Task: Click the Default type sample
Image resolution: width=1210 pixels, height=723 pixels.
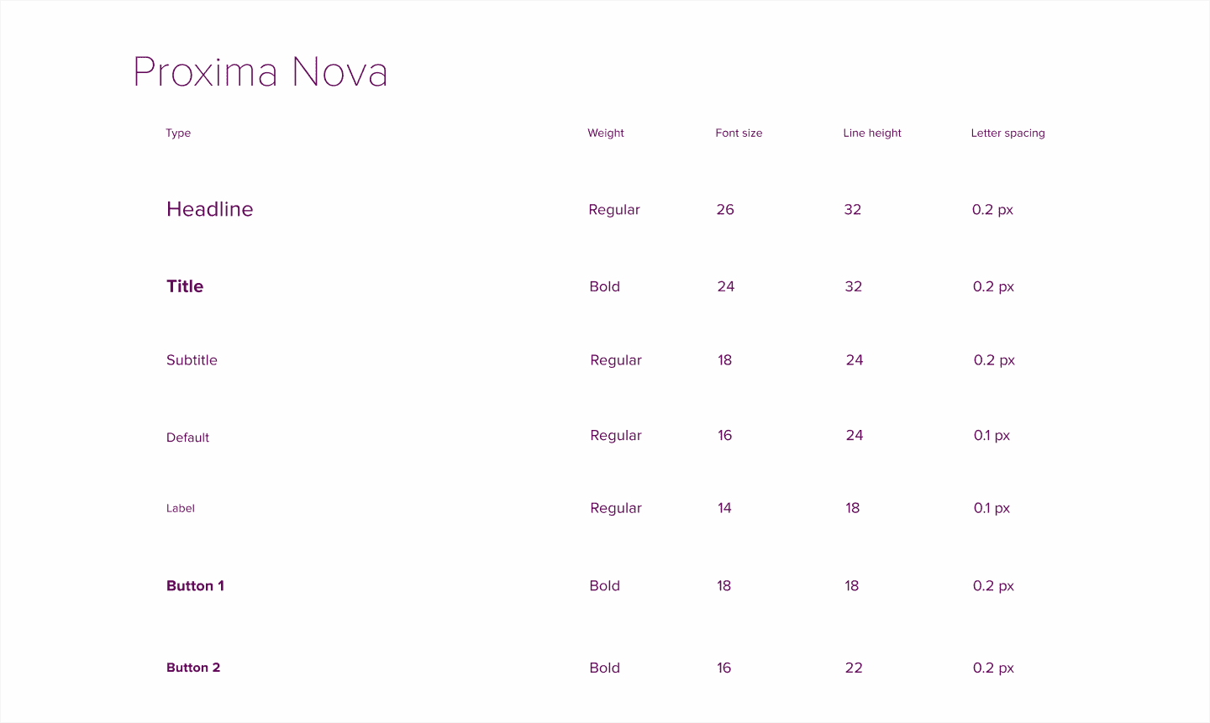Action: [x=187, y=437]
